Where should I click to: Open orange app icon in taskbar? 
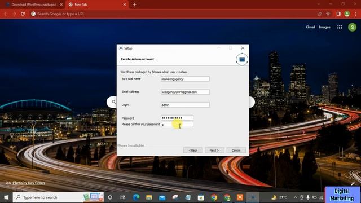pyautogui.click(x=240, y=197)
